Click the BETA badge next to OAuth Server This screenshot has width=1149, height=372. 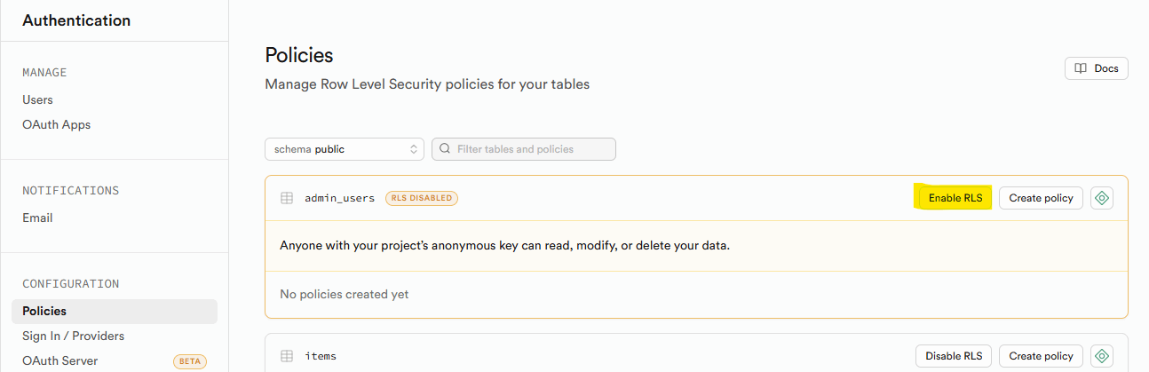coord(189,361)
